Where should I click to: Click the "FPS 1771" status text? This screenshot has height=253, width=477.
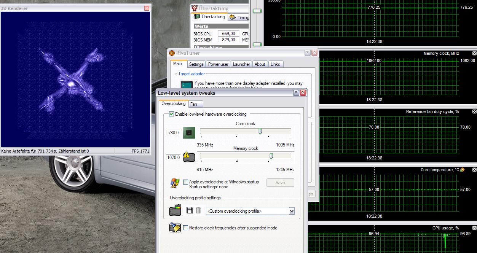coord(140,151)
